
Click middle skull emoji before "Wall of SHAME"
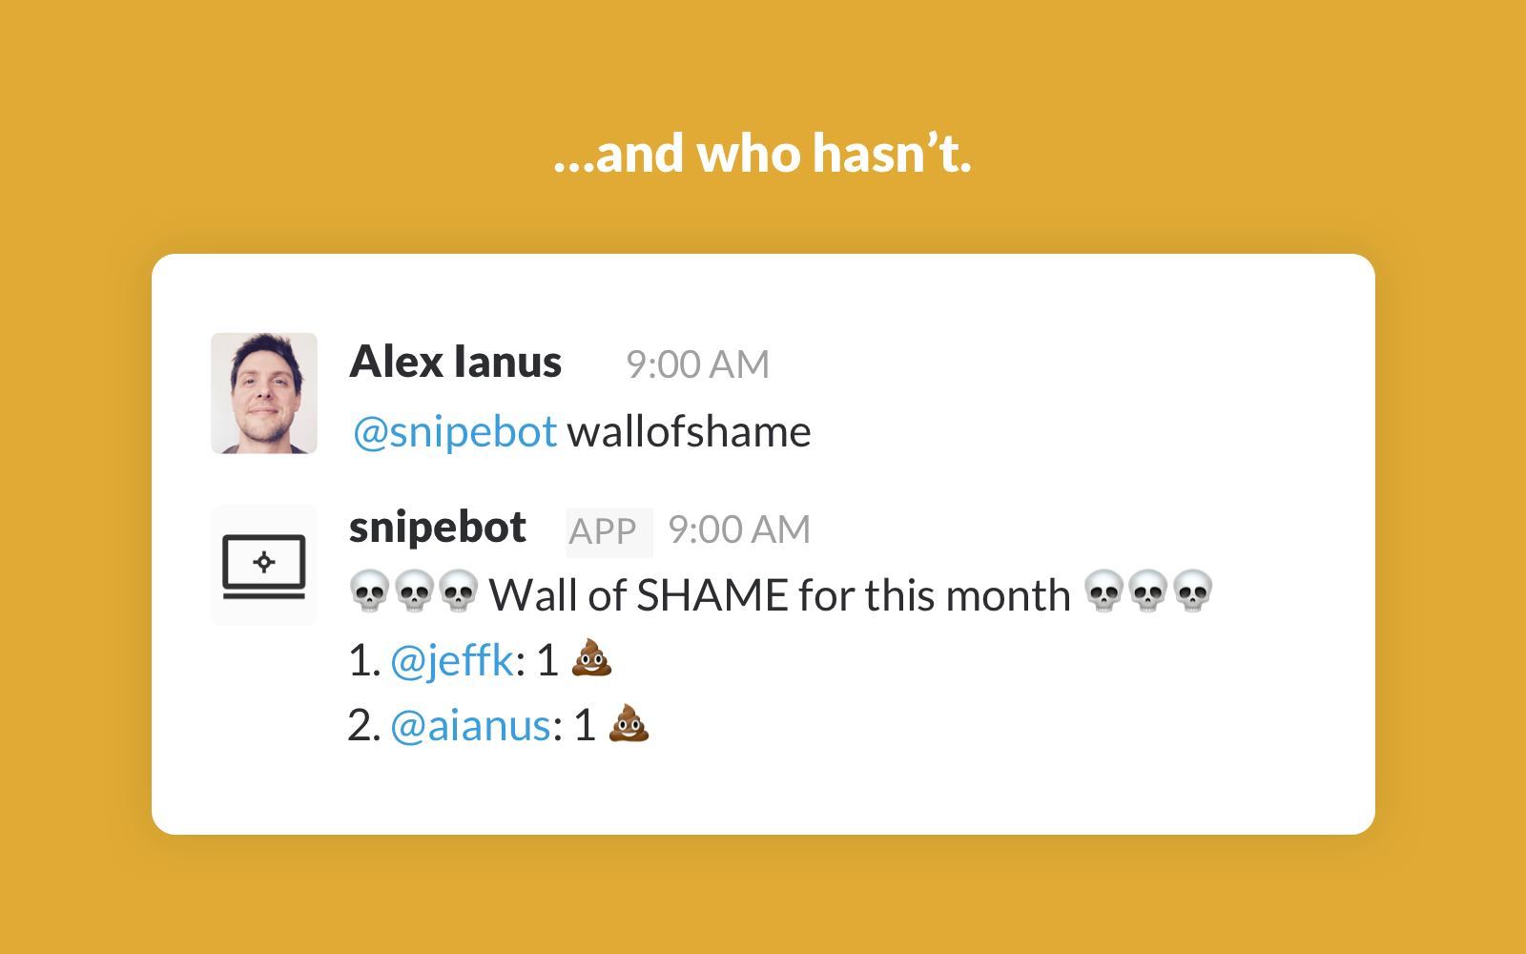(414, 591)
